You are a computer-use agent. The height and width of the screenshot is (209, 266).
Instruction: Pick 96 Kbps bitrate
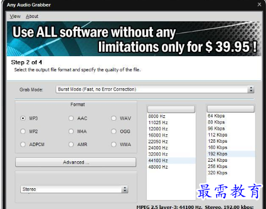coord(231,129)
